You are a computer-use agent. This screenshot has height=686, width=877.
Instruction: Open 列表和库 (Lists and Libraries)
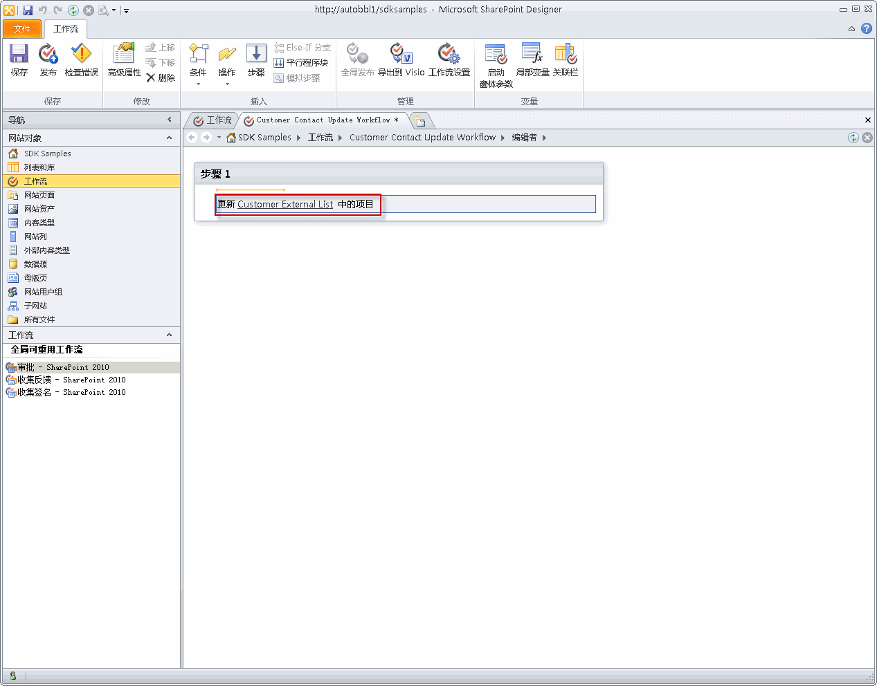(91, 167)
